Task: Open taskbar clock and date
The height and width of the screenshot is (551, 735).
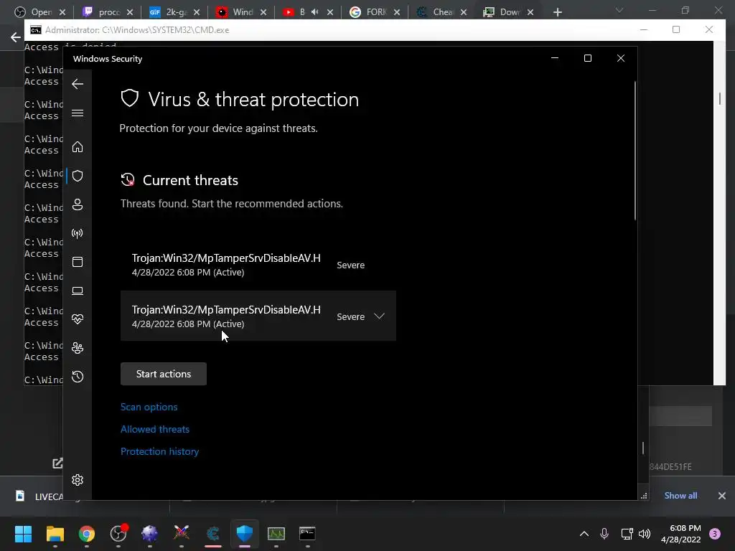Action: pyautogui.click(x=680, y=534)
